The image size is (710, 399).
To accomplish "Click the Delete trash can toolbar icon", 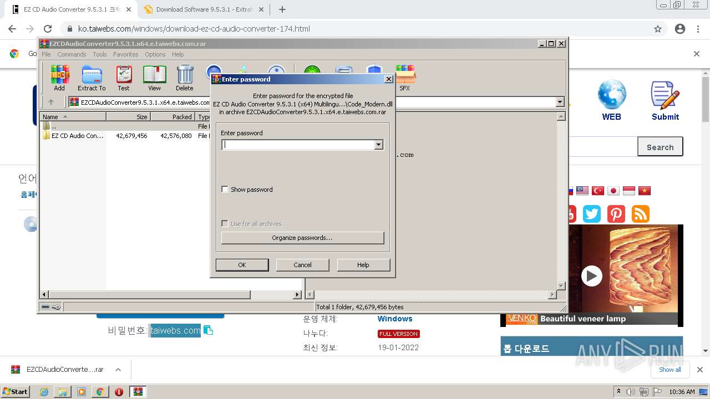I will point(185,78).
